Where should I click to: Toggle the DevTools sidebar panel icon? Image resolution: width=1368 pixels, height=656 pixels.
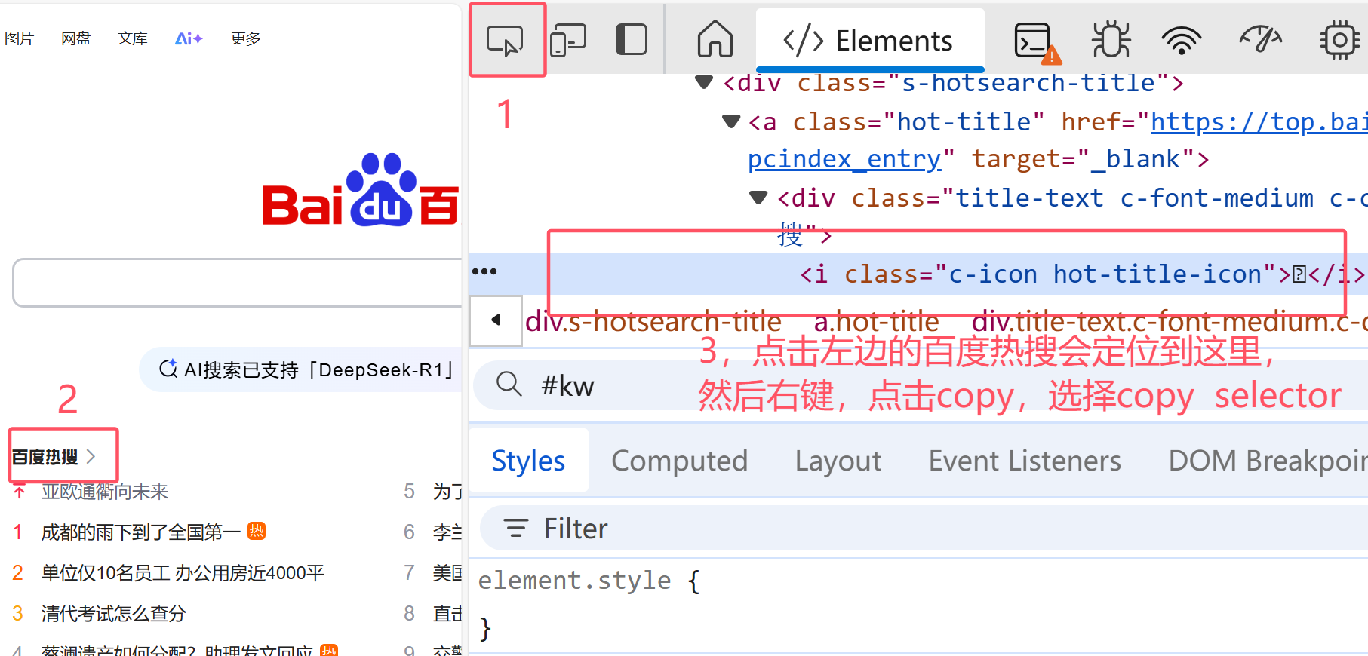632,39
